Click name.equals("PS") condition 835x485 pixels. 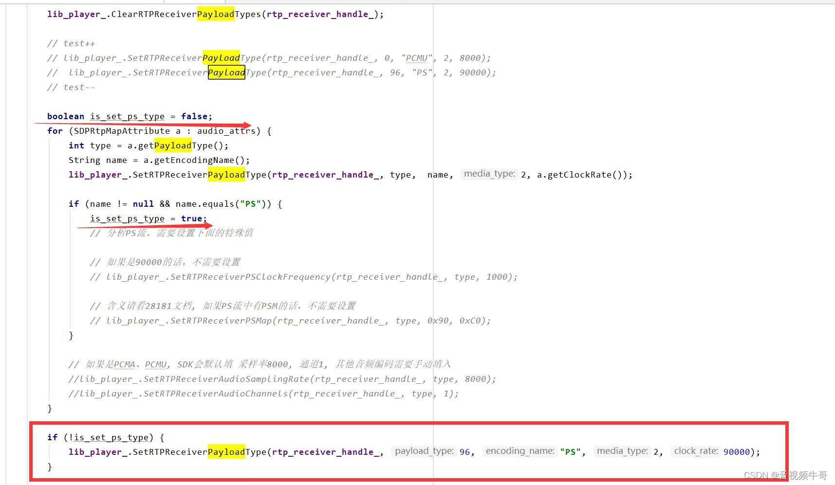(x=221, y=204)
